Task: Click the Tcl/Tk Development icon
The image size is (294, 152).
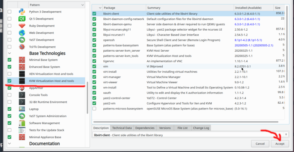Action: (x=22, y=47)
